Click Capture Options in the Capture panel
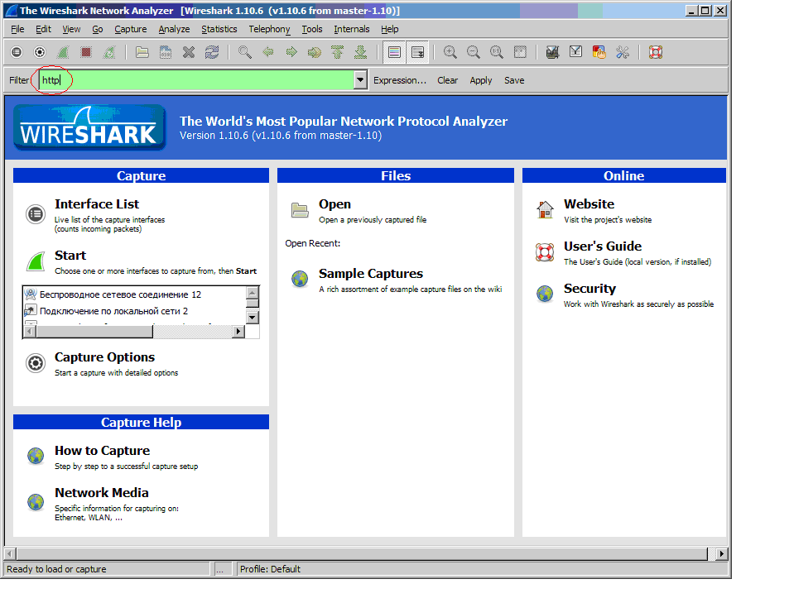794x603 pixels. pyautogui.click(x=105, y=357)
